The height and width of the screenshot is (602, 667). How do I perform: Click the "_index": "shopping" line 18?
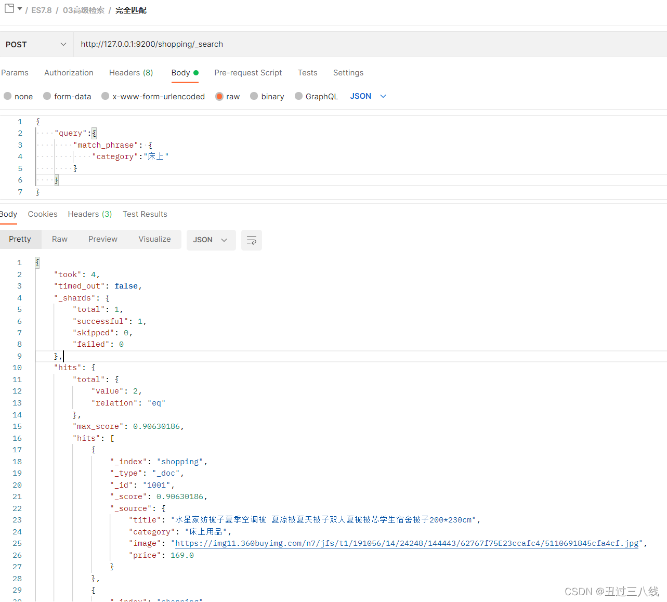(x=159, y=462)
